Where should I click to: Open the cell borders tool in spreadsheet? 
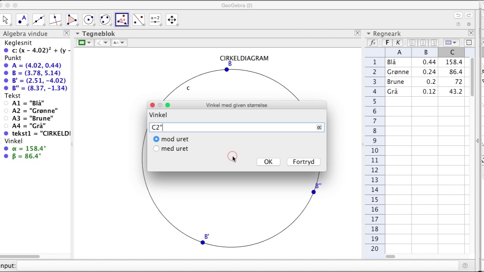click(x=469, y=43)
